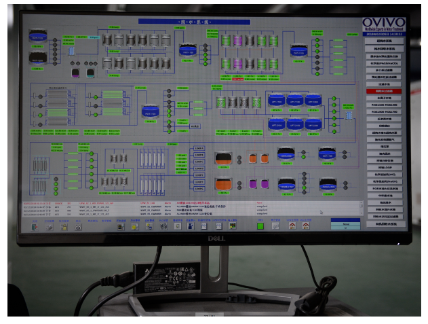Image resolution: width=428 pixels, height=324 pixels.
Task: Select the red highlighted navigation button
Action: click(384, 90)
